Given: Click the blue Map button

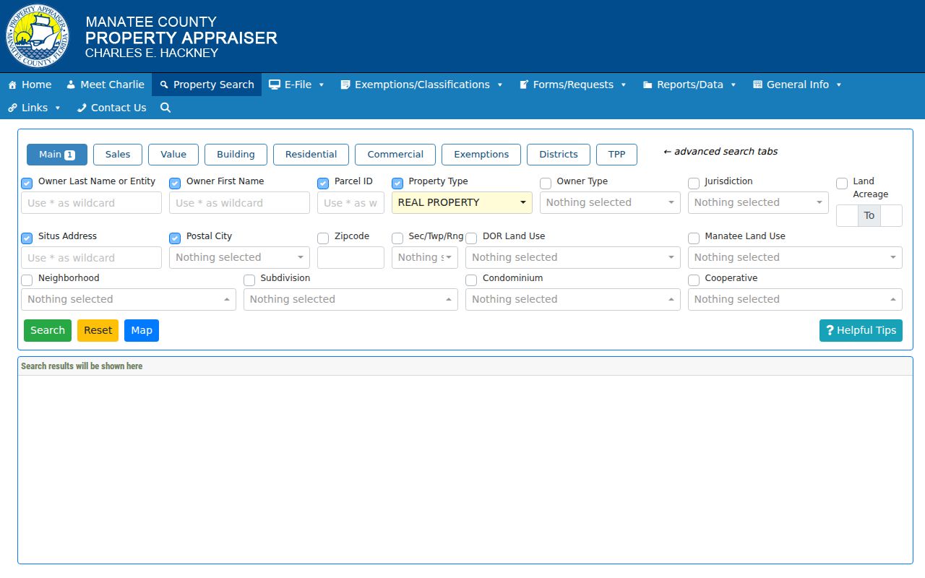Looking at the screenshot, I should tap(142, 330).
